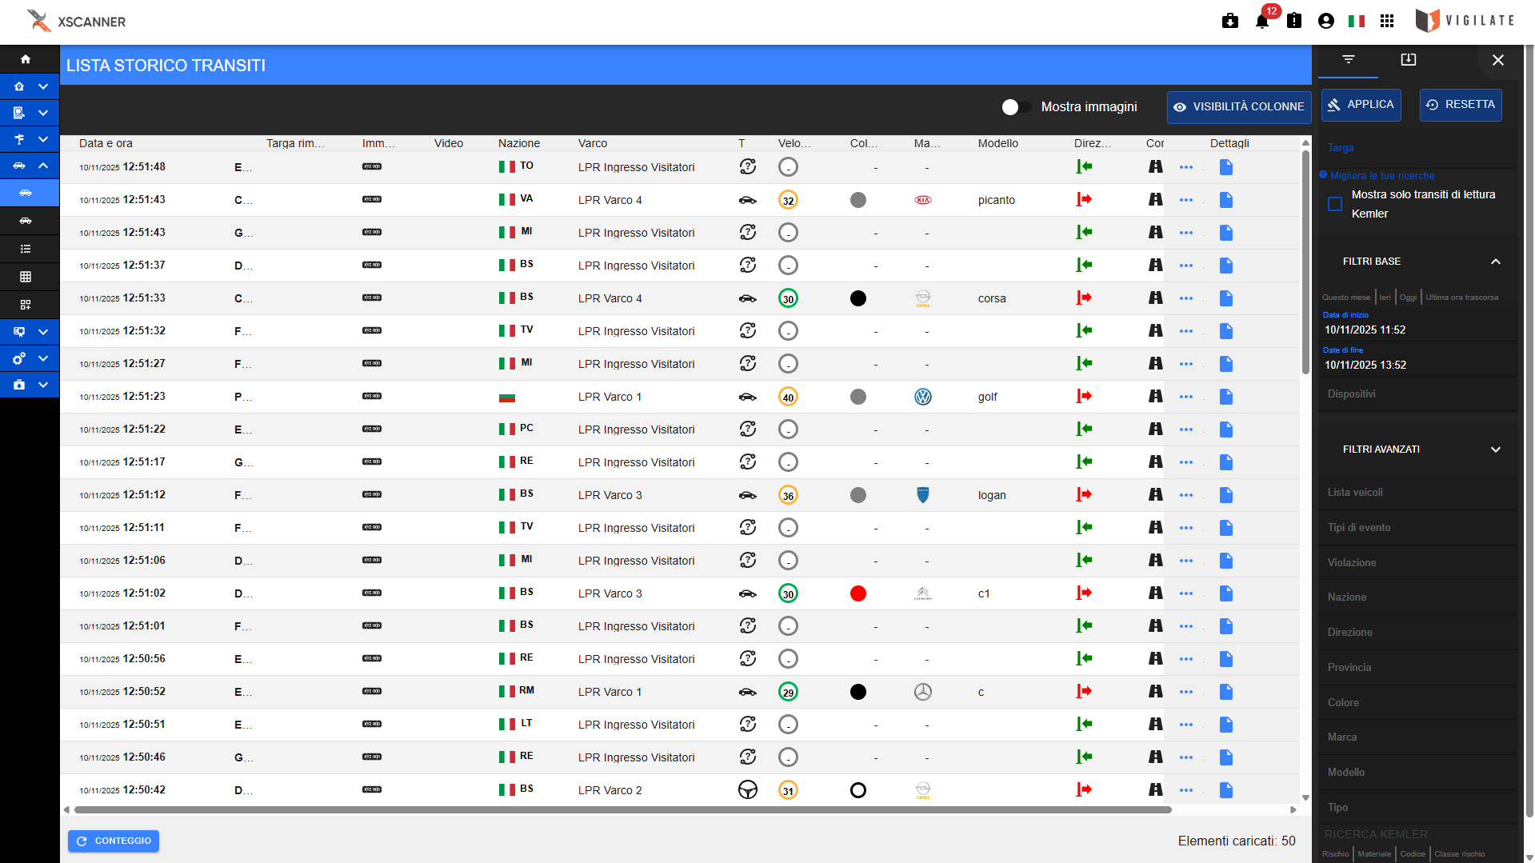Click the black color dot in corsa row
Image resolution: width=1535 pixels, height=863 pixels.
point(857,298)
